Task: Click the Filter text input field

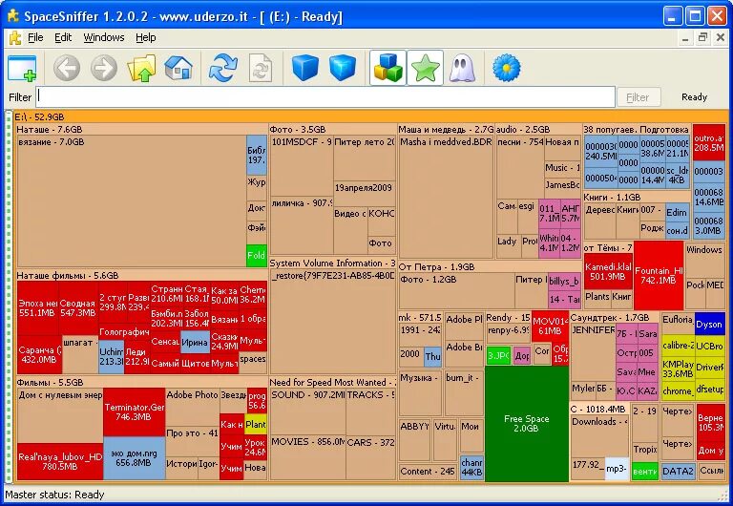Action: (x=325, y=96)
